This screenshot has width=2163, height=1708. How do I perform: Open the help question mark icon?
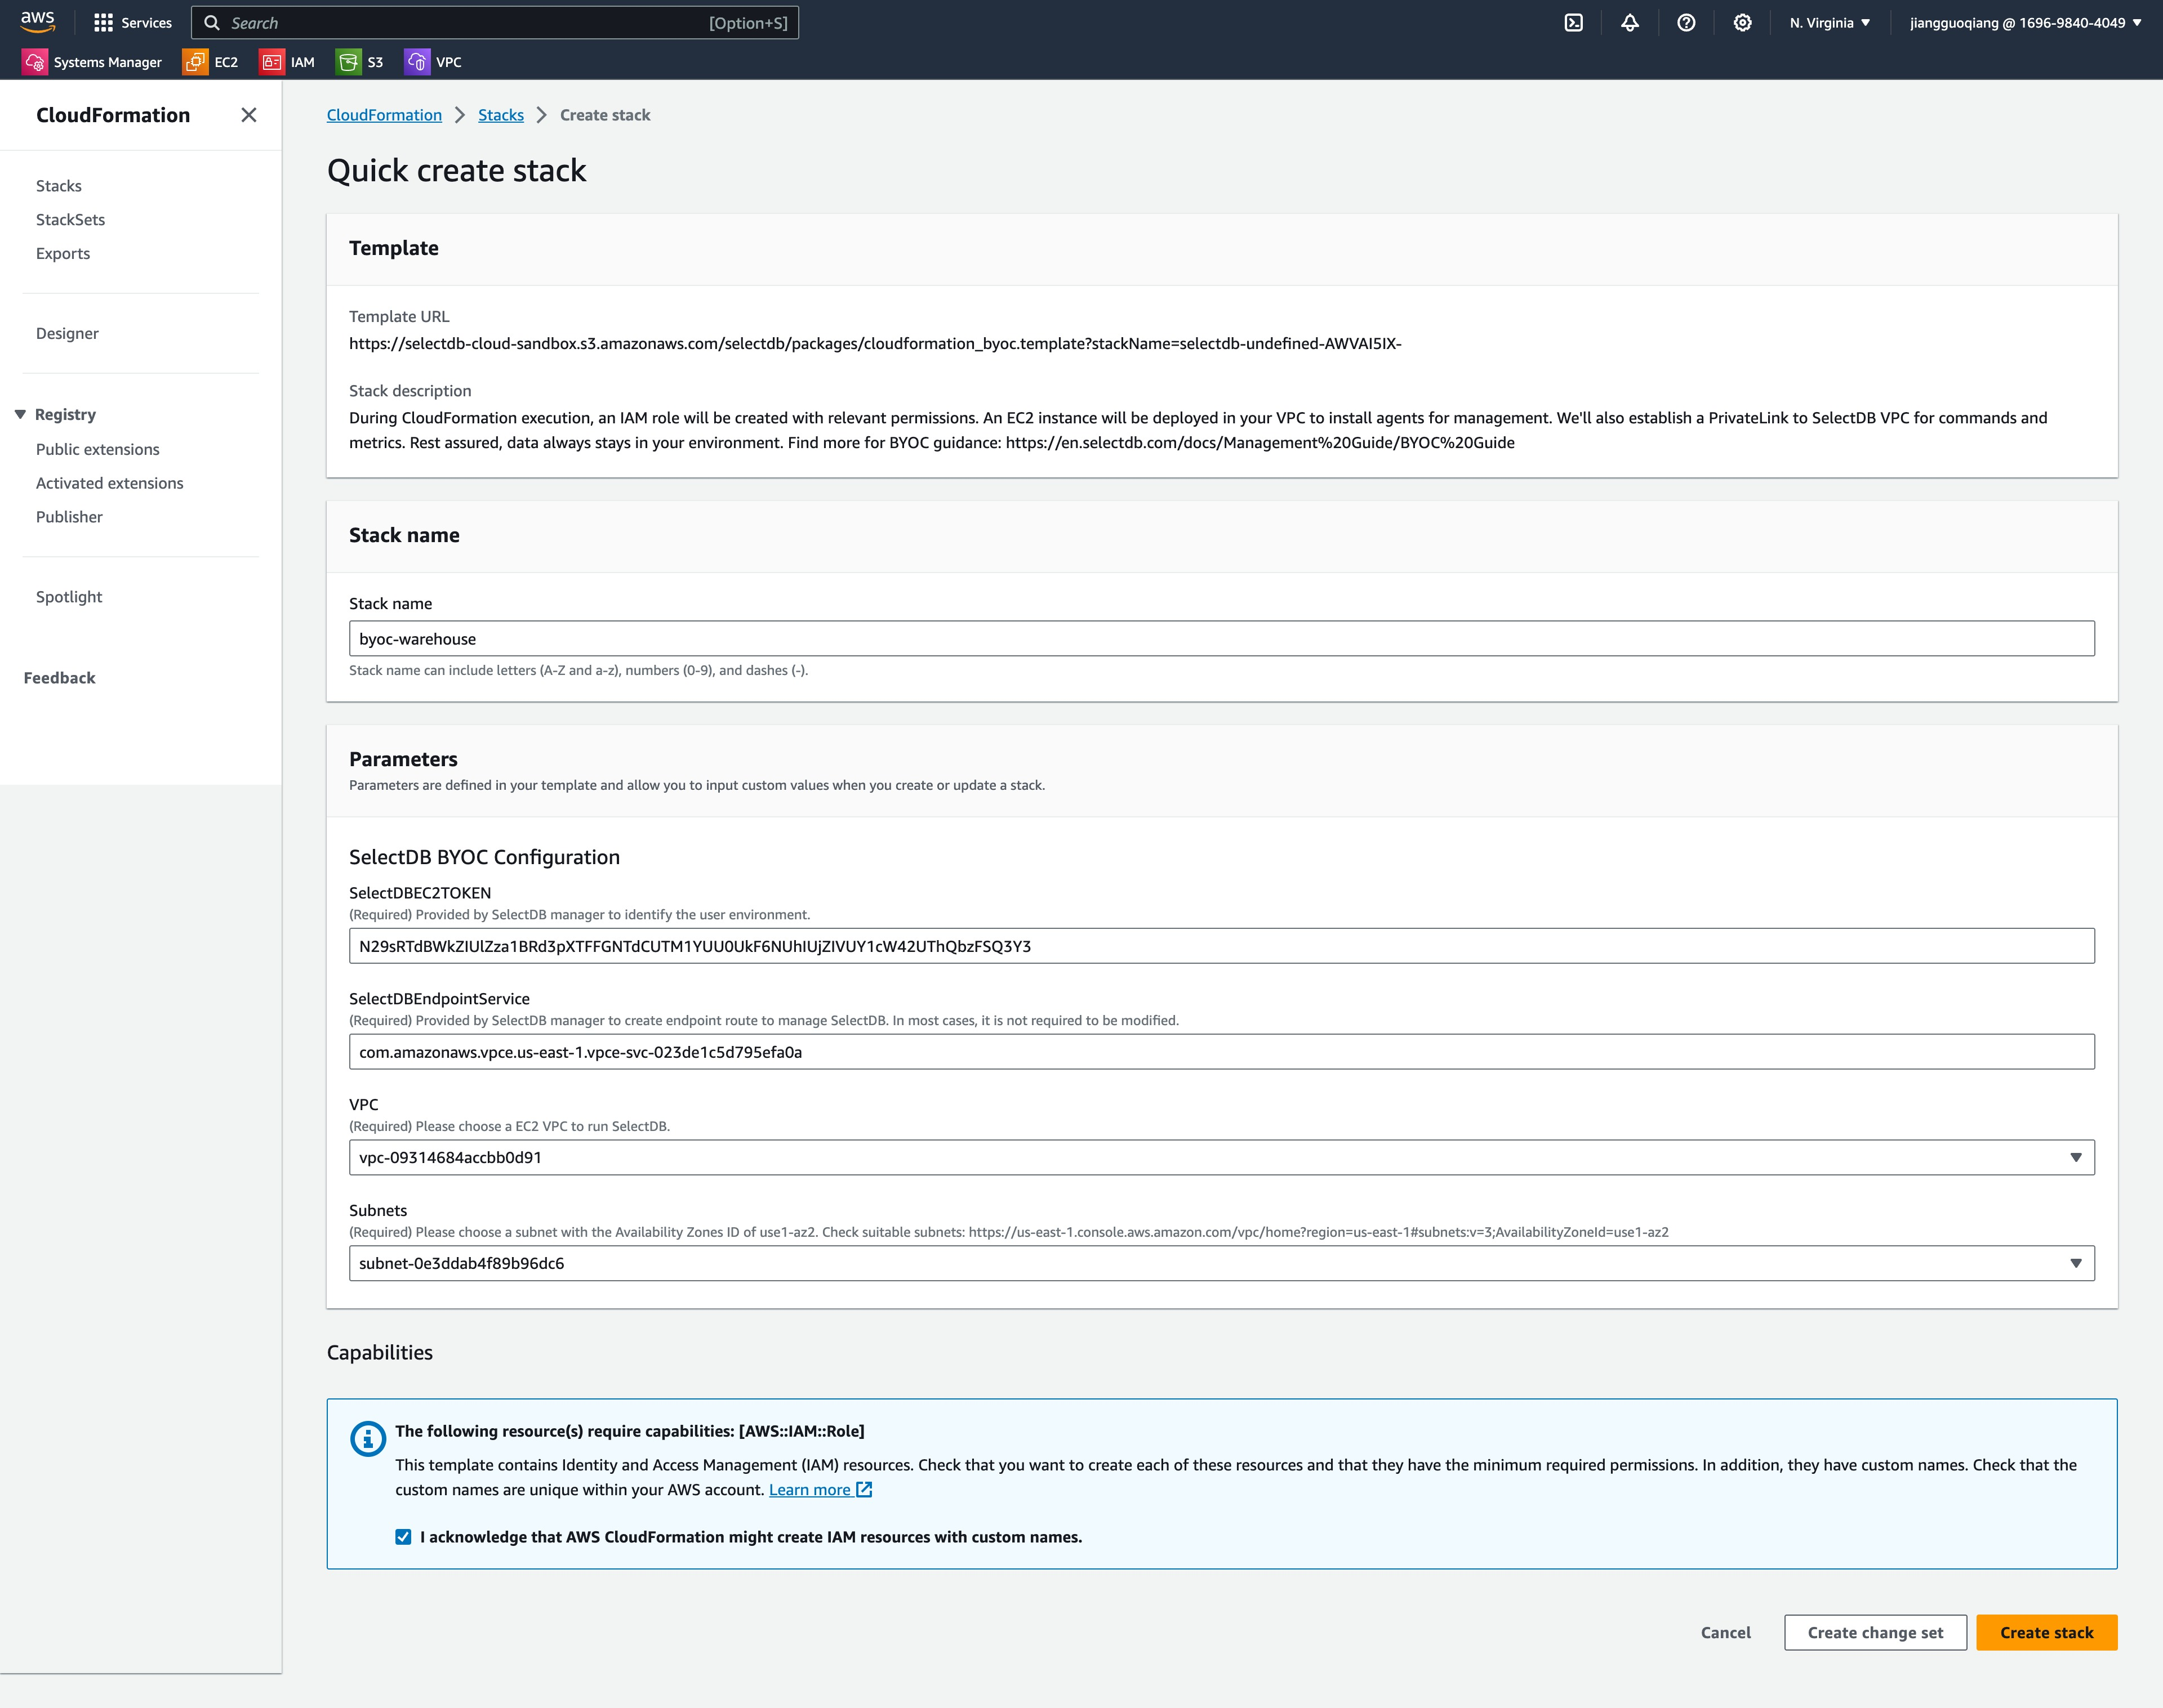coord(1686,22)
